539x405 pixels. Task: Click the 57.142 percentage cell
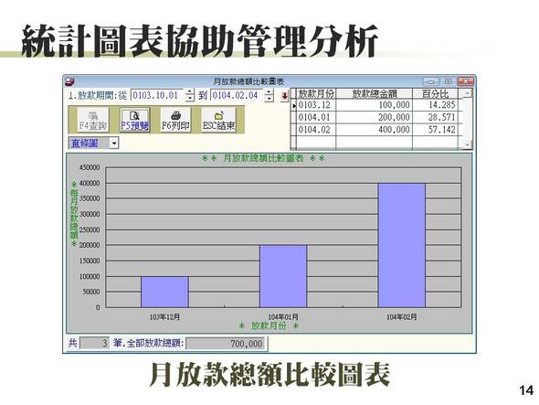coord(436,130)
